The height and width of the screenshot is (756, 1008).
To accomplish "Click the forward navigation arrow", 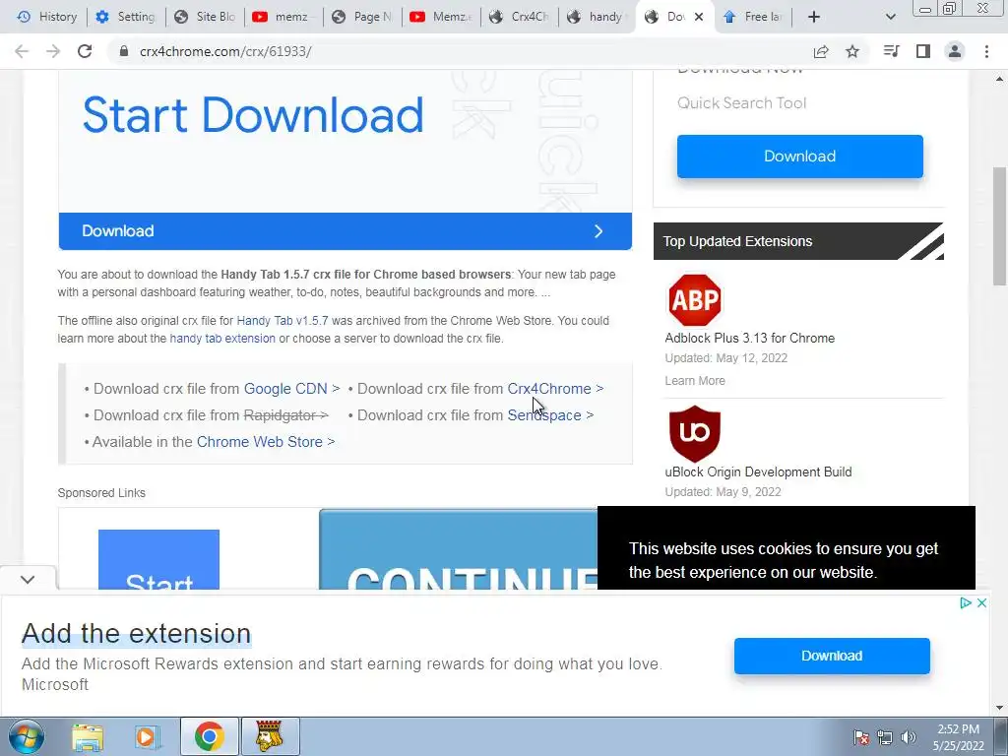I will [x=53, y=51].
